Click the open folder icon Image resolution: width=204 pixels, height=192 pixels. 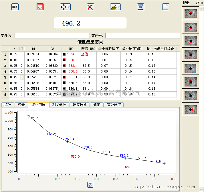(114, 7)
